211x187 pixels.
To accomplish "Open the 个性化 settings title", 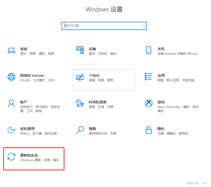I will point(94,76).
